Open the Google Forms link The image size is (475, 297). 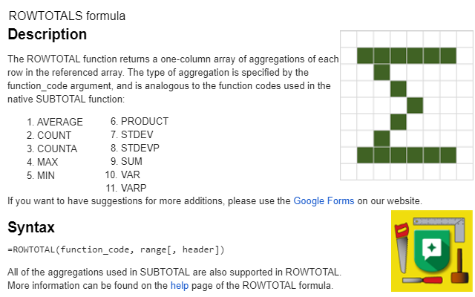324,201
